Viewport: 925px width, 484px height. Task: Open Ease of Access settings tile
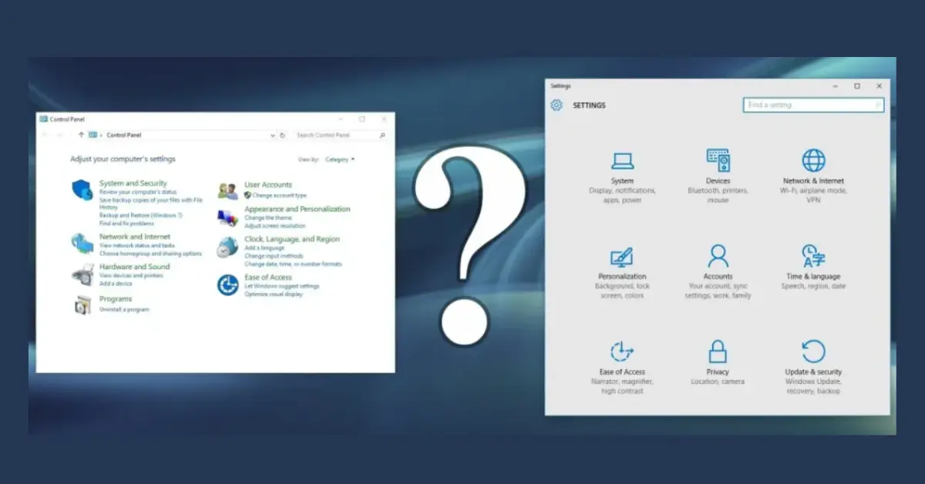pos(622,368)
